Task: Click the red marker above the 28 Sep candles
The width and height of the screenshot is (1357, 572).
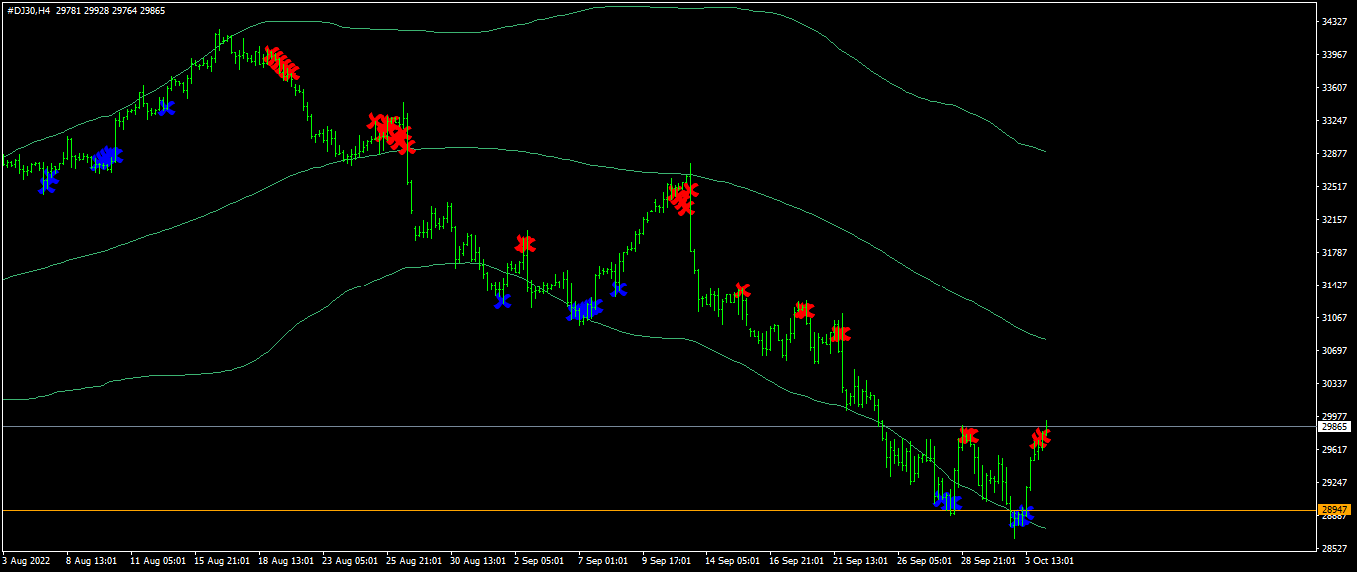Action: pyautogui.click(x=967, y=435)
